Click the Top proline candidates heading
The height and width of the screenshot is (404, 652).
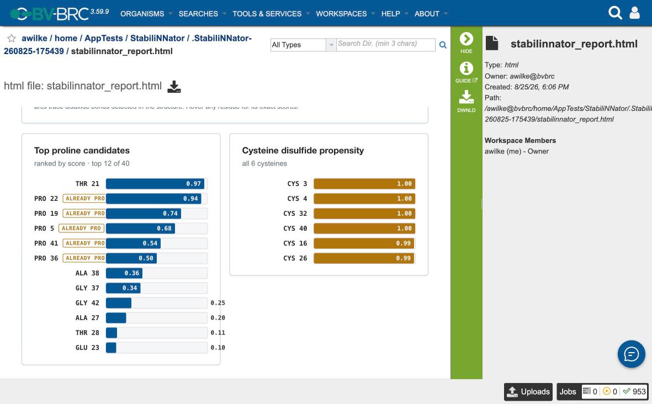pos(82,151)
